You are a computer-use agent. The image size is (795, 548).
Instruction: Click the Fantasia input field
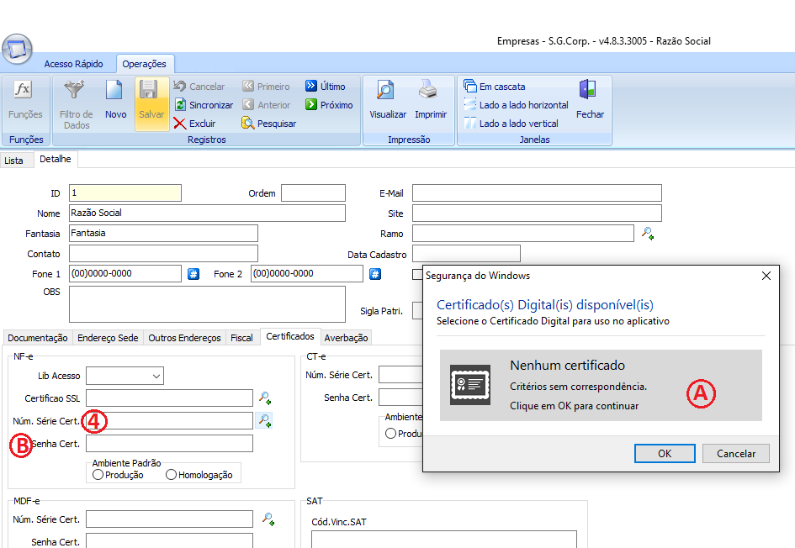click(163, 234)
